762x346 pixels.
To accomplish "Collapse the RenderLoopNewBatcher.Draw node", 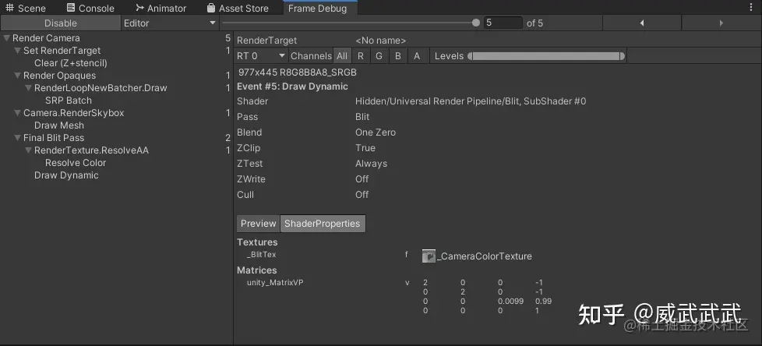I will 28,88.
